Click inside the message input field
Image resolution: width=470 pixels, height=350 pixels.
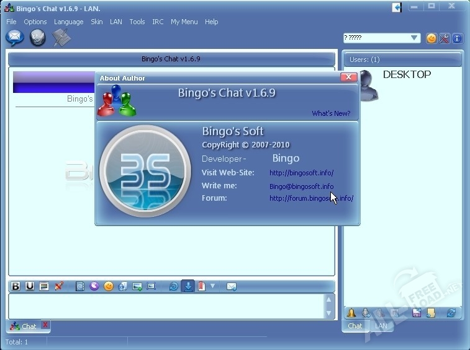pos(165,306)
